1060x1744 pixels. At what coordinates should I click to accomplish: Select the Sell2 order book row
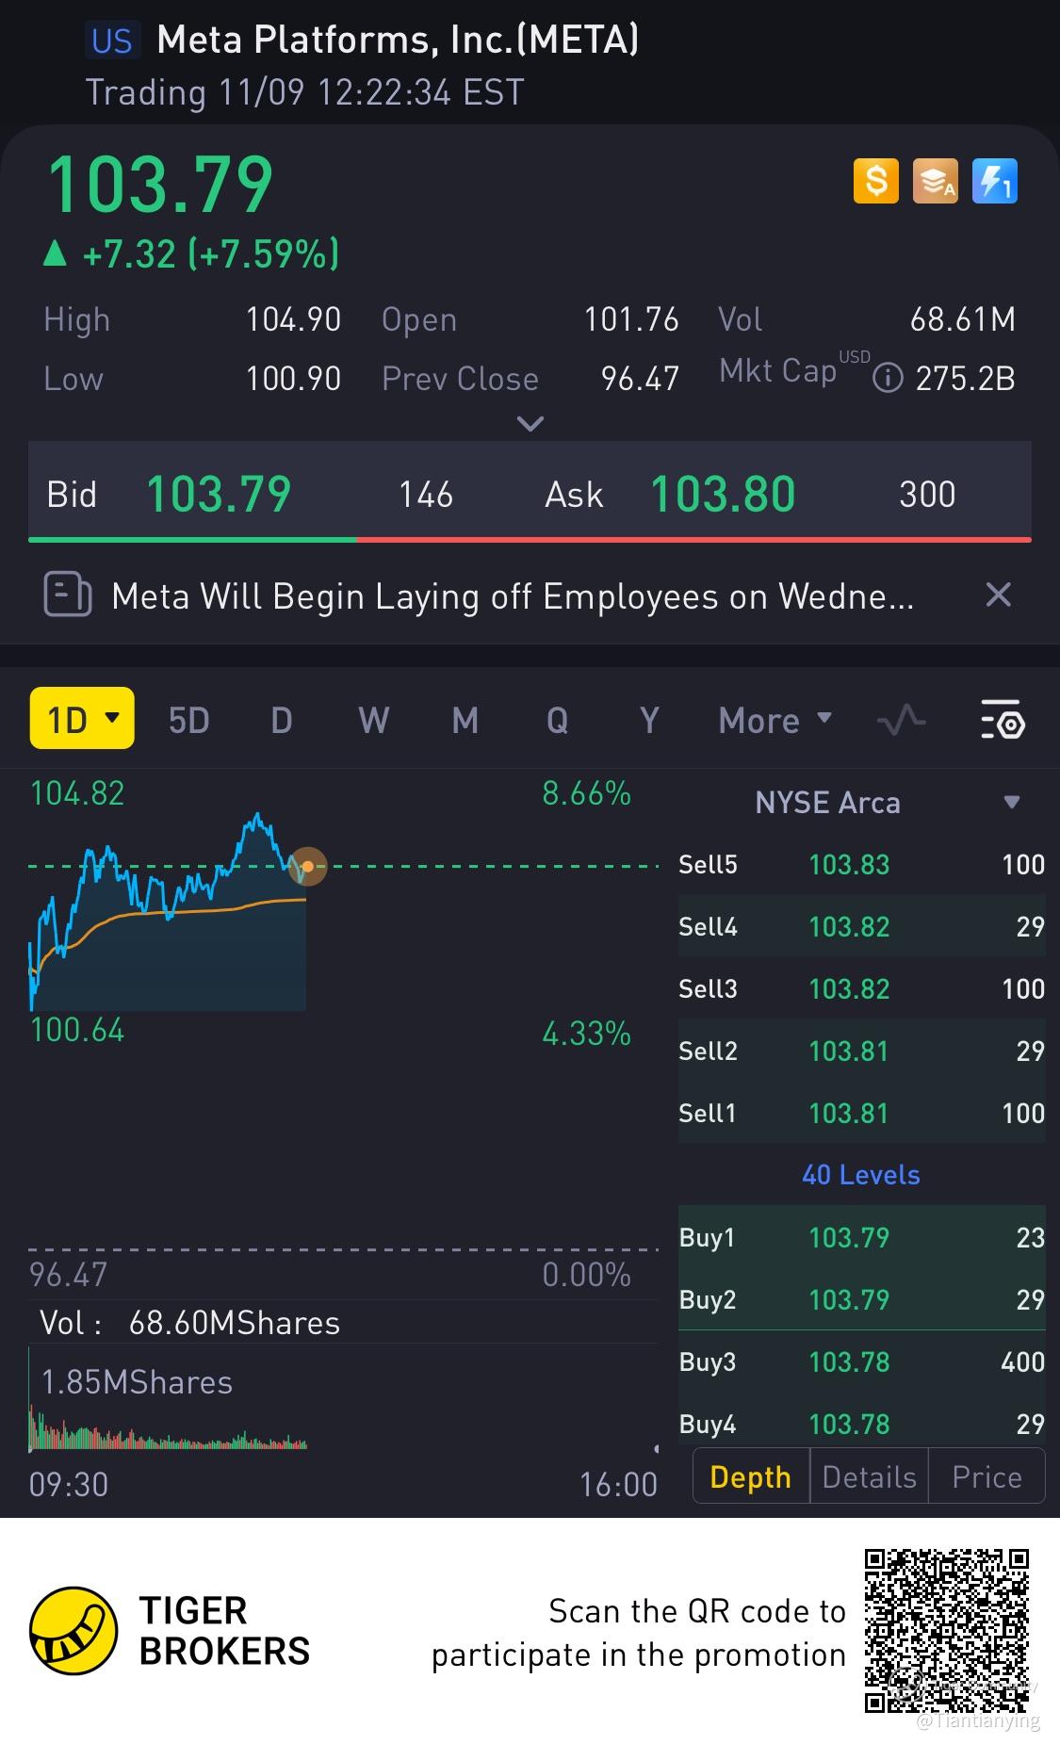pyautogui.click(x=861, y=1051)
